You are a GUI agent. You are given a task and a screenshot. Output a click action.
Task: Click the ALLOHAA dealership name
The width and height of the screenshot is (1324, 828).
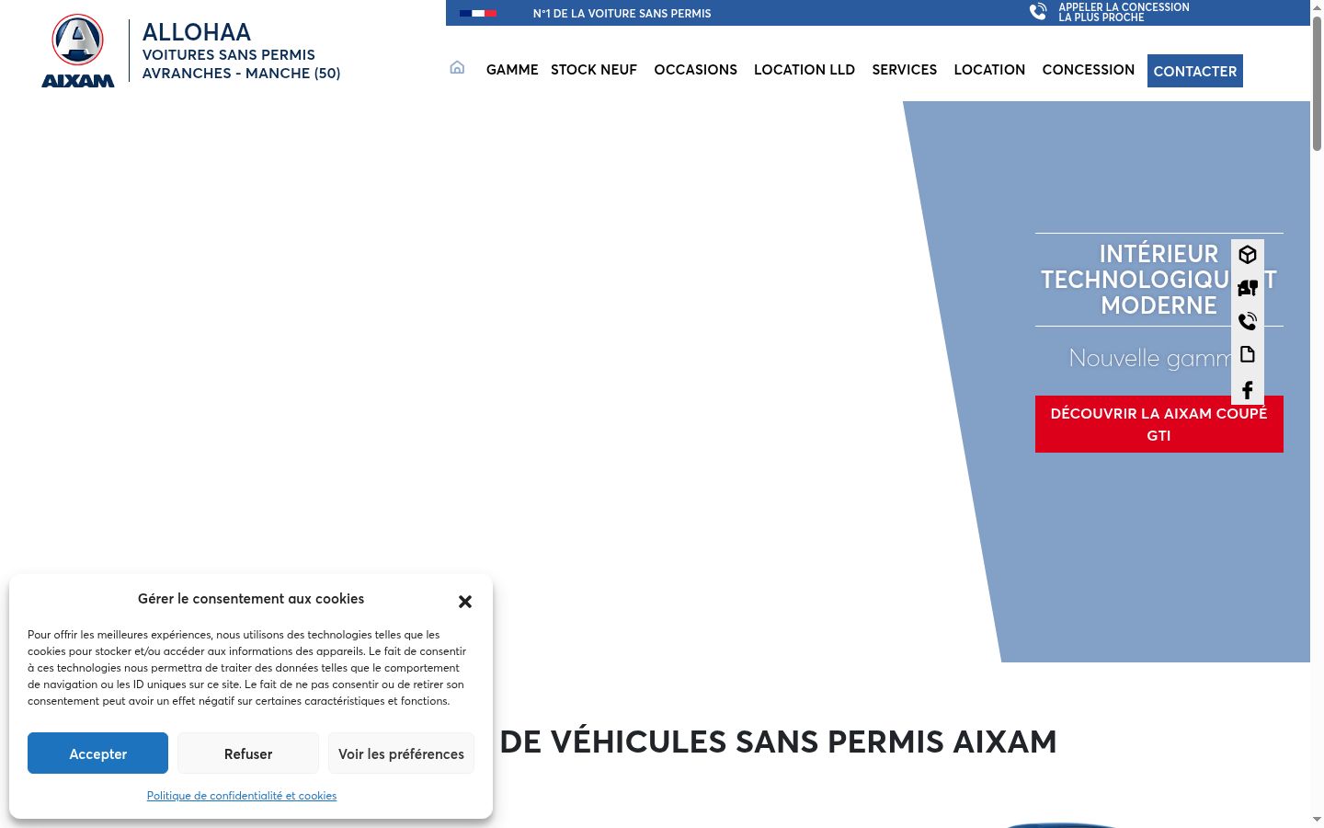tap(197, 32)
